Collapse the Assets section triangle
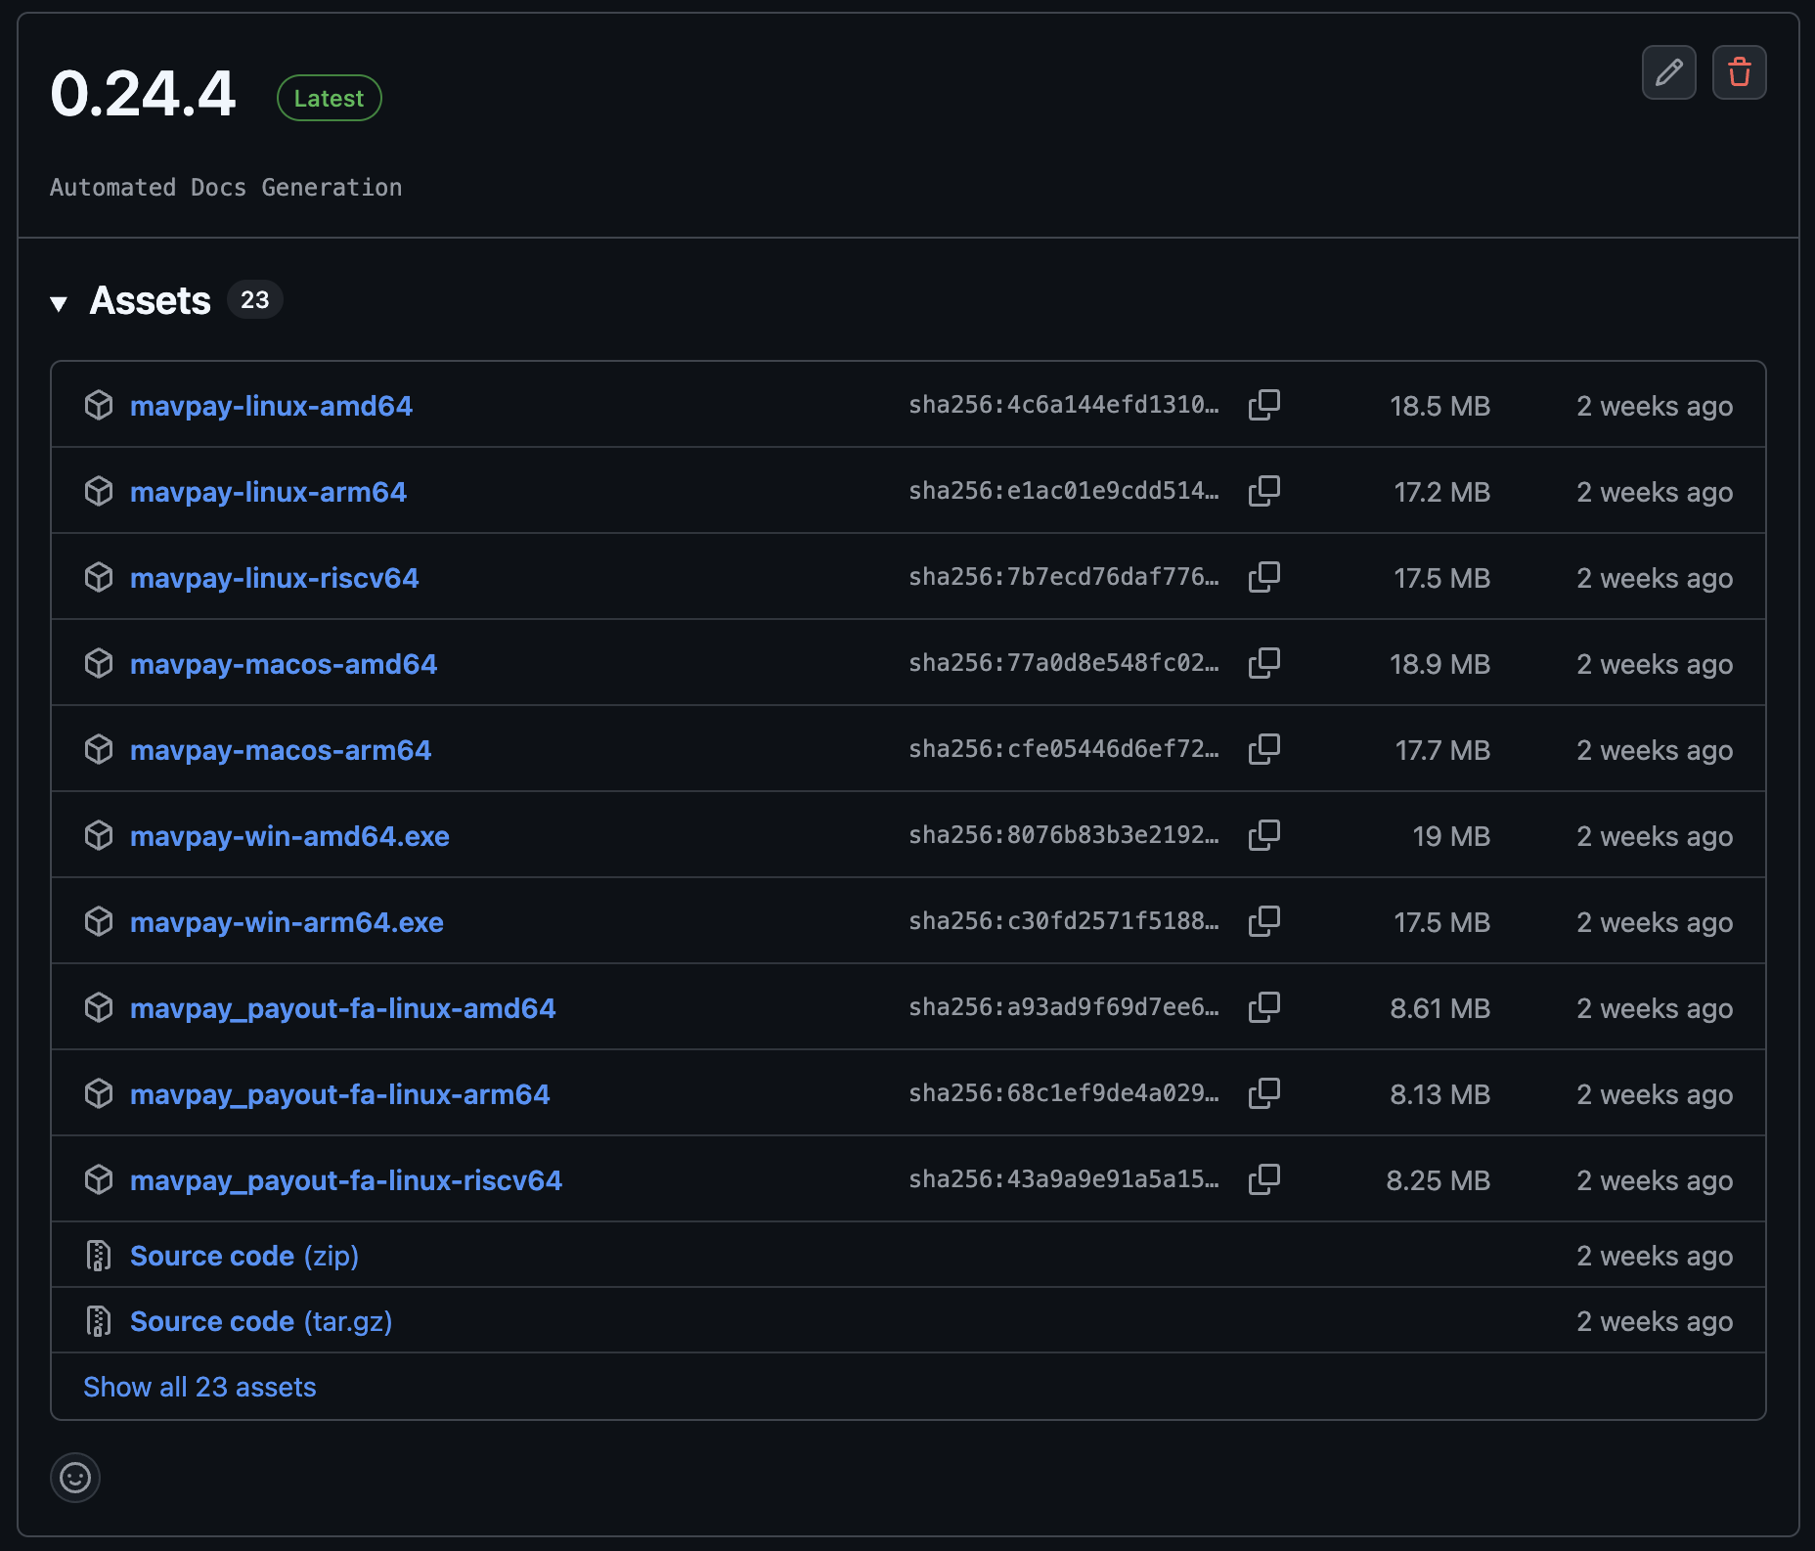 point(59,303)
